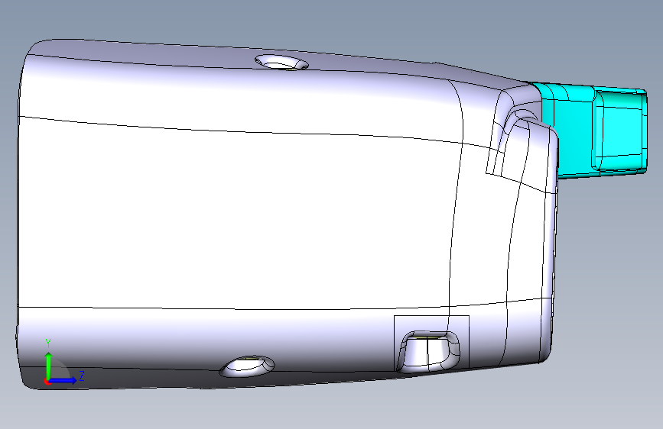Click the blue Z axis of the triad
The height and width of the screenshot is (429, 663).
point(63,380)
